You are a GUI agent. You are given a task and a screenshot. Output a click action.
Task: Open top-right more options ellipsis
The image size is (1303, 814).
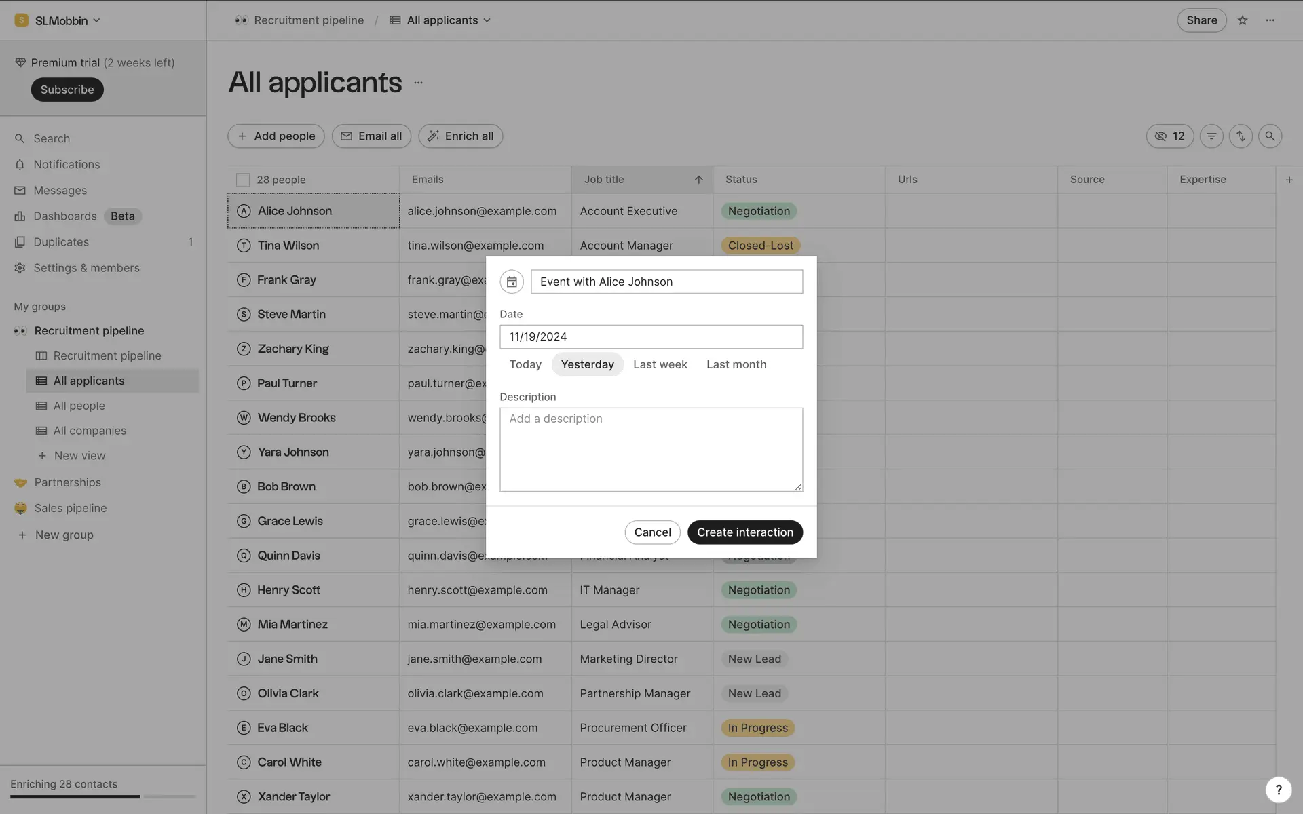pyautogui.click(x=1270, y=20)
